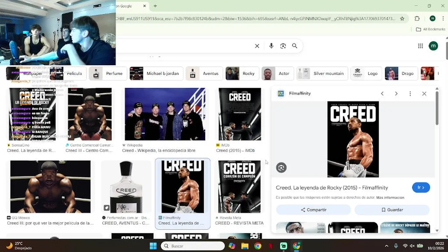The image size is (448, 252).
Task: Click 'CREED - REVISTA META' caption
Action: [239, 223]
